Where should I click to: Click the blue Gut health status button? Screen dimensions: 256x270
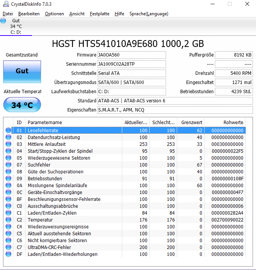(x=22, y=72)
